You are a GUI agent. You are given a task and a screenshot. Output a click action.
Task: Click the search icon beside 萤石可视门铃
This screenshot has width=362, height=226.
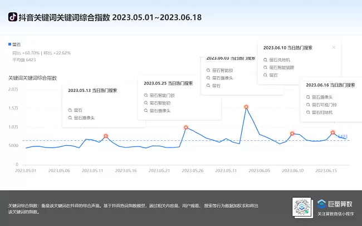point(307,105)
